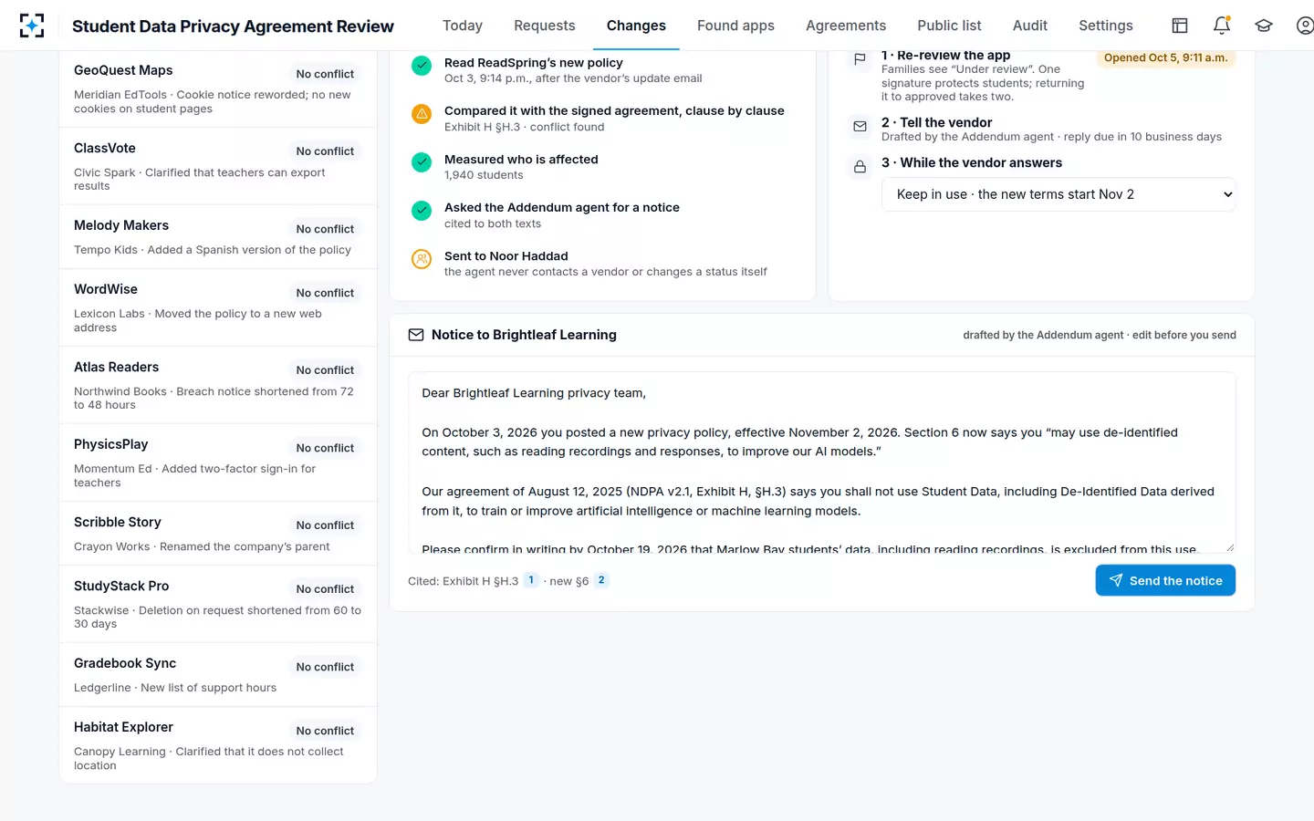Open the Audit tab
Image resolution: width=1314 pixels, height=821 pixels.
(1030, 26)
